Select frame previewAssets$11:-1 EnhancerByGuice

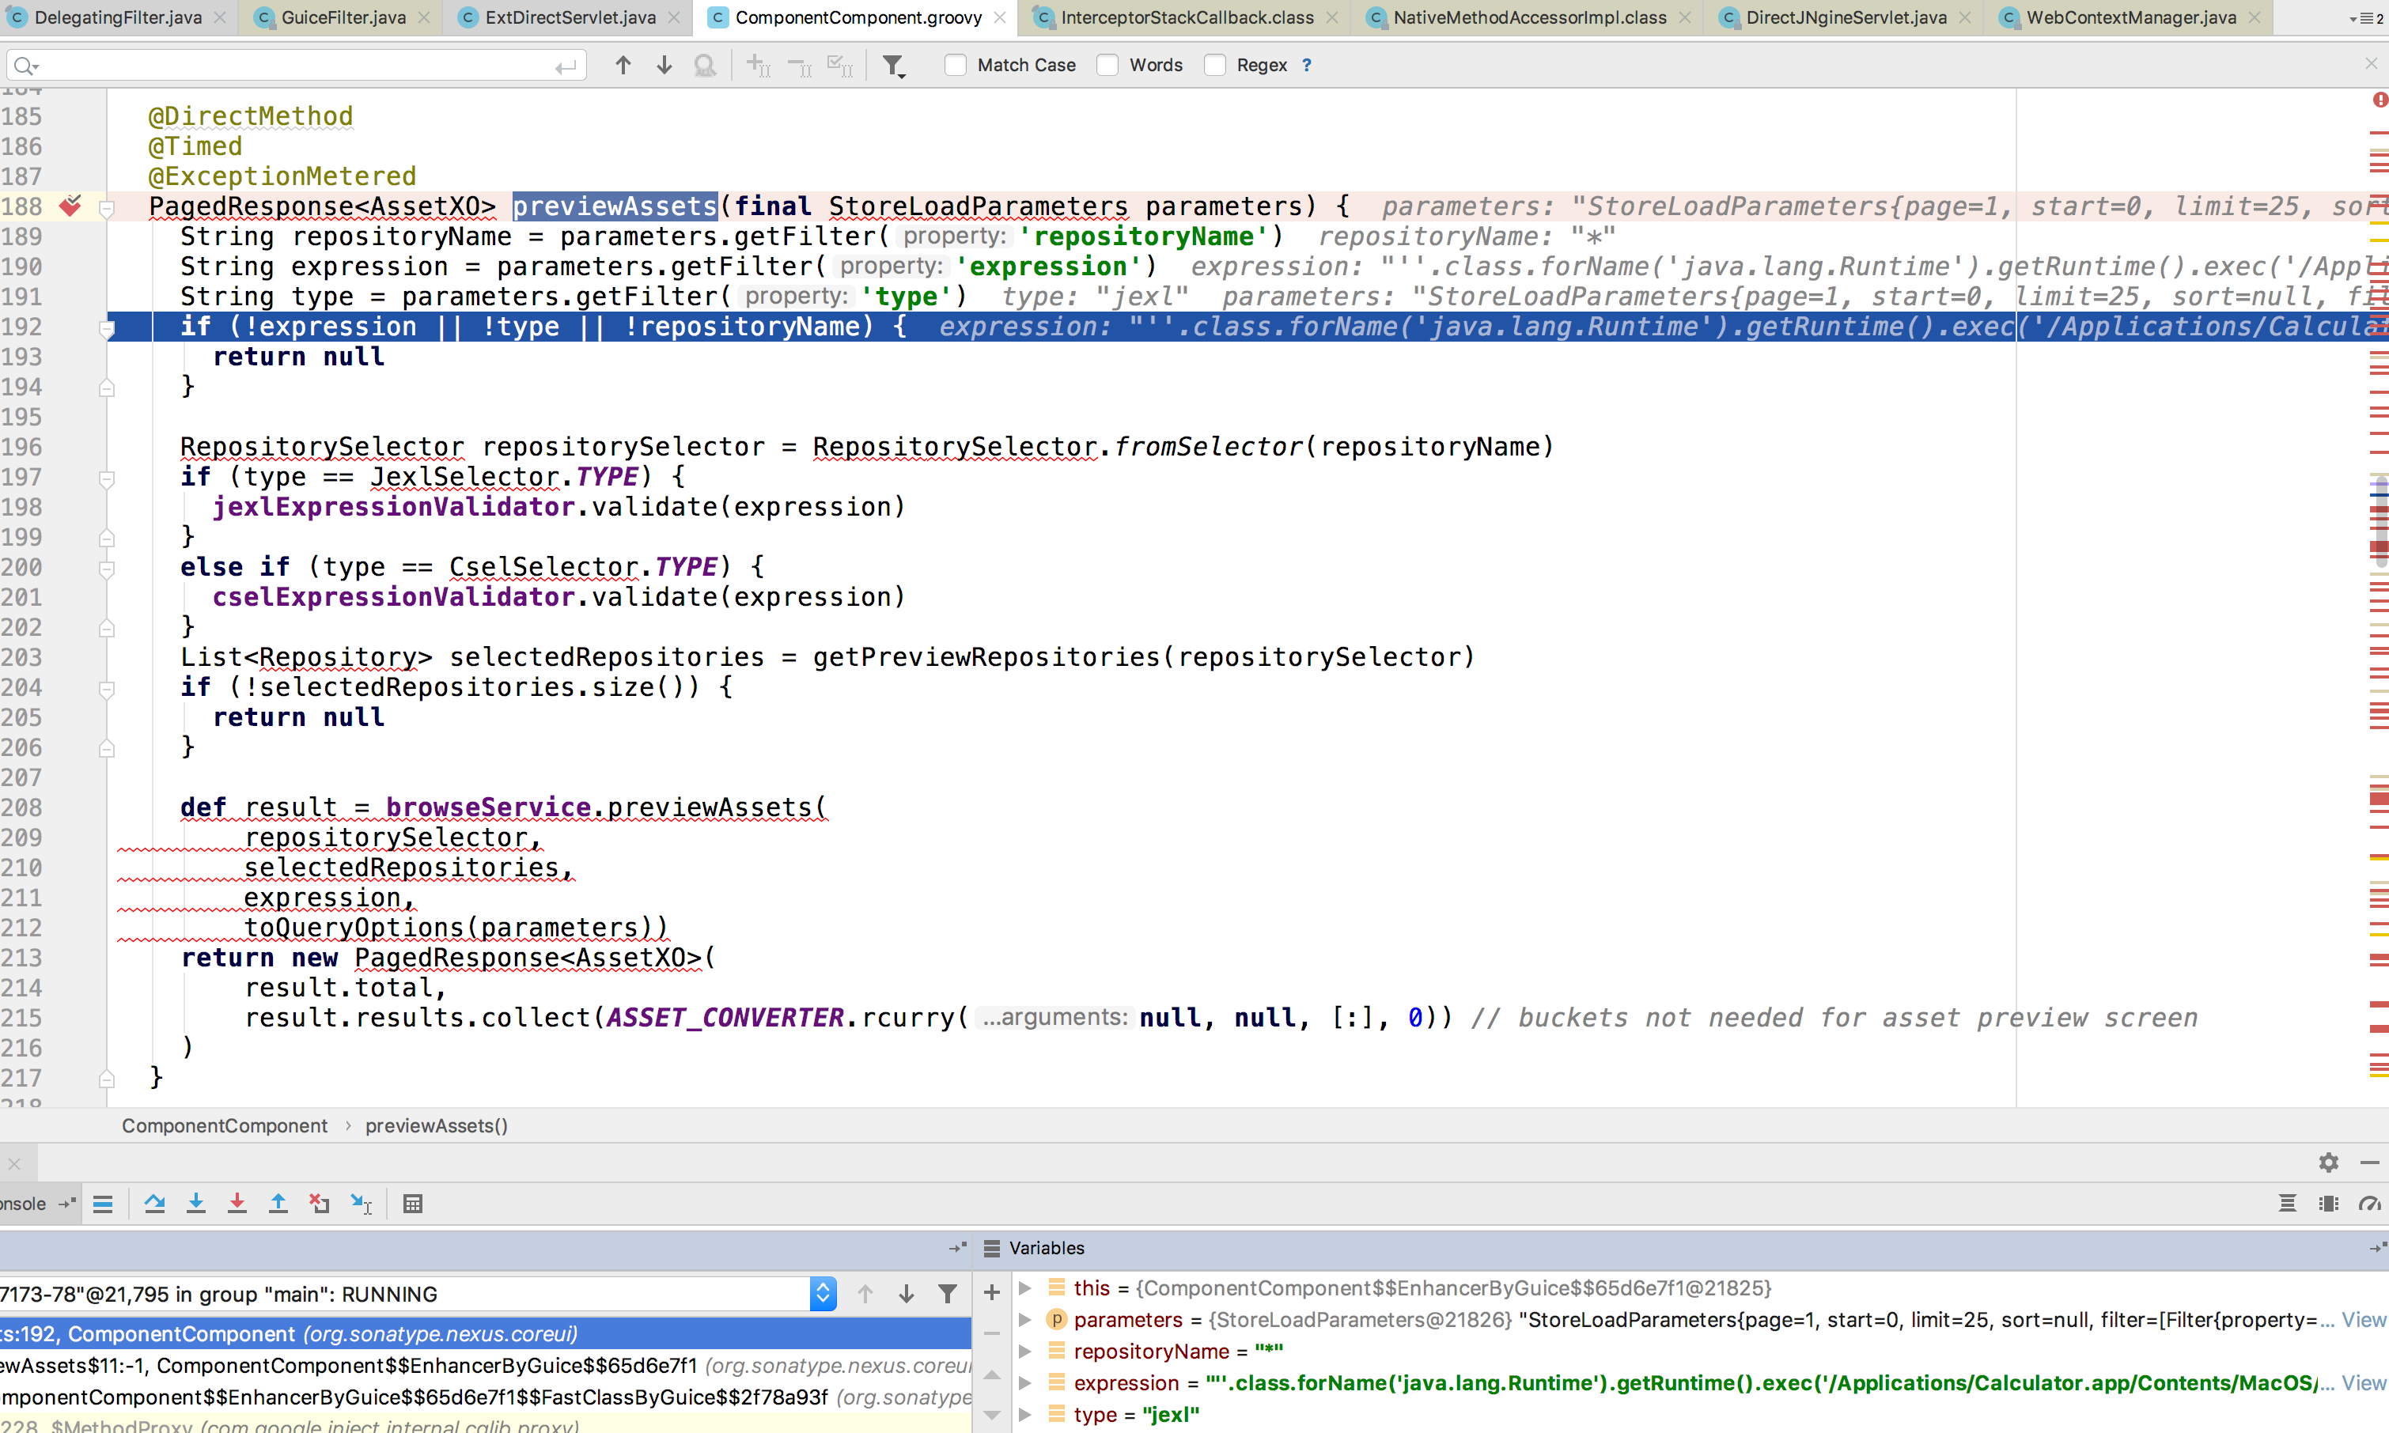click(x=486, y=1366)
